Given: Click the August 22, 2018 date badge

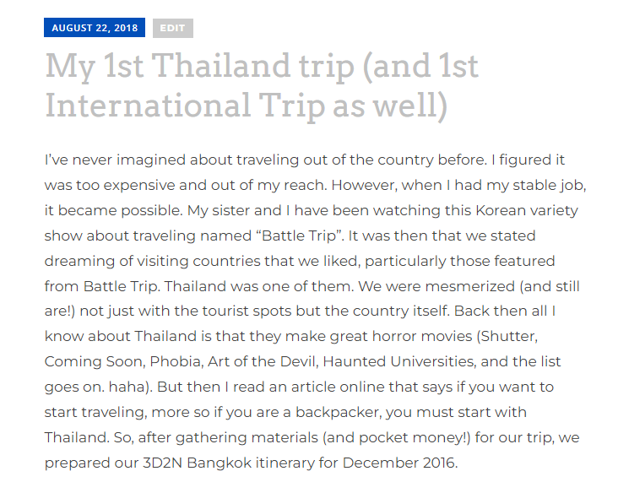Looking at the screenshot, I should (x=95, y=28).
